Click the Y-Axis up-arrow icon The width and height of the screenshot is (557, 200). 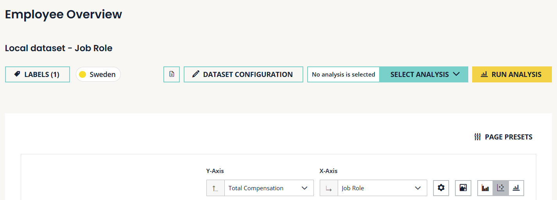click(x=215, y=188)
